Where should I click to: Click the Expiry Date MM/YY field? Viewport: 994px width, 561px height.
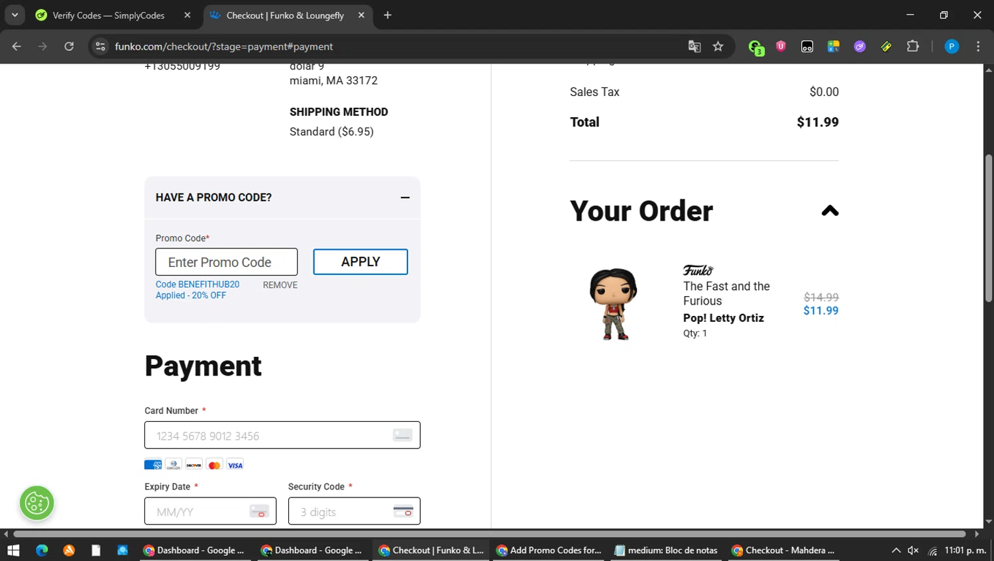coord(211,511)
